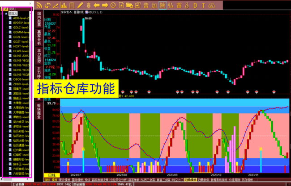The image size is (291, 186).
Task: Close the left indicator panel
Action: coord(30,4)
